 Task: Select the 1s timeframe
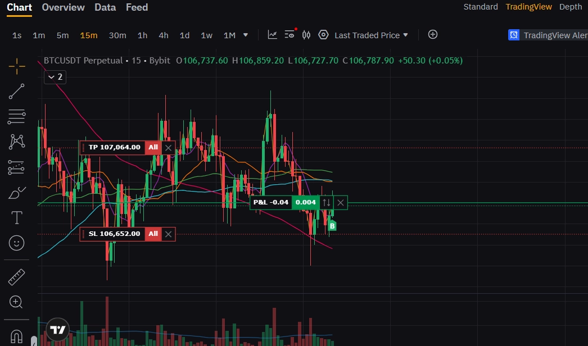pyautogui.click(x=17, y=35)
